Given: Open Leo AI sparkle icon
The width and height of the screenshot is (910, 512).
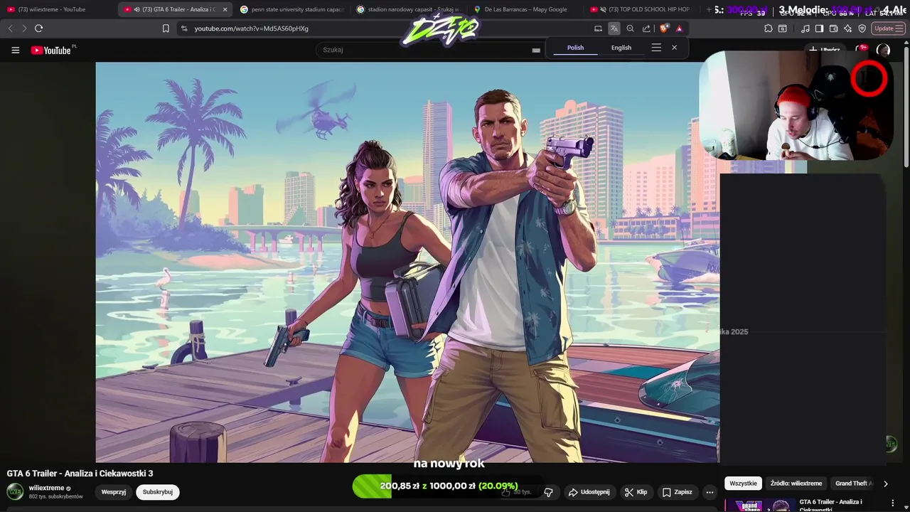Looking at the screenshot, I should tap(847, 28).
